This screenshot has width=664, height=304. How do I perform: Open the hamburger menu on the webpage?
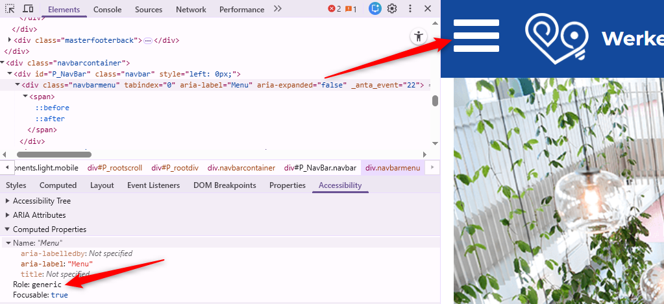476,36
